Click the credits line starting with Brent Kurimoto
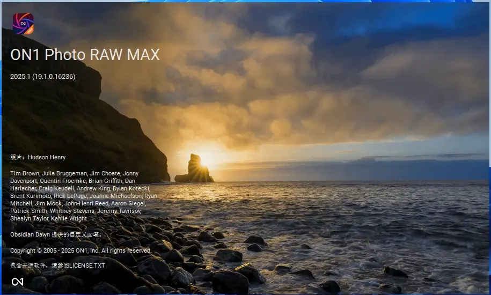 pos(84,196)
